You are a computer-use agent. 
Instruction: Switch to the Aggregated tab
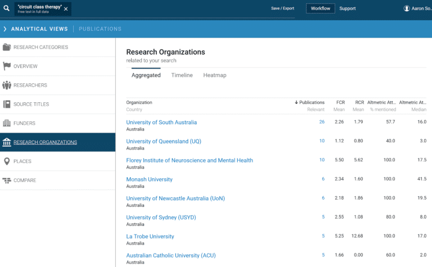tap(146, 75)
